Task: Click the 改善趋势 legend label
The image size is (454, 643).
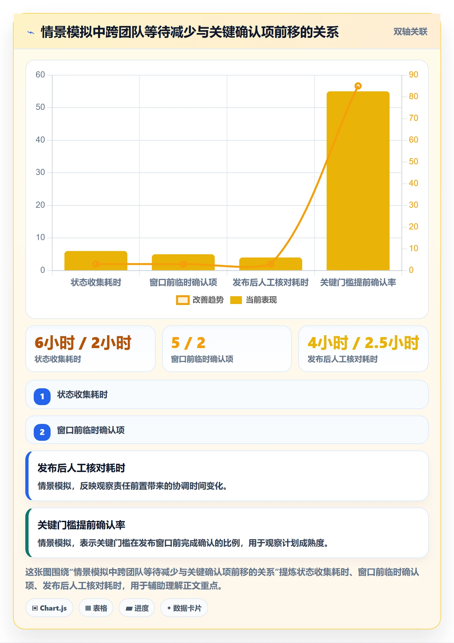Action: click(x=208, y=300)
